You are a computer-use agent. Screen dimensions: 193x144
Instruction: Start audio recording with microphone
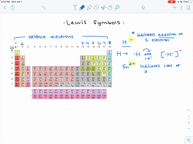143,8
